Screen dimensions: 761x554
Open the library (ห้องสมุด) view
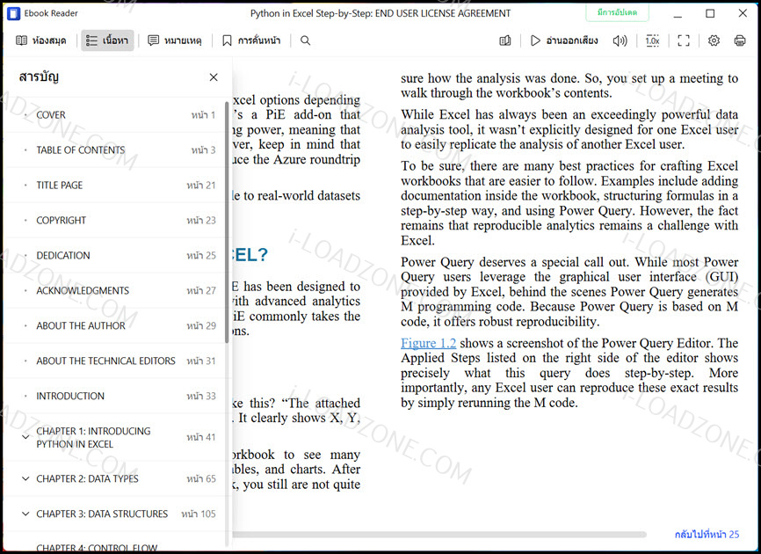(x=40, y=40)
